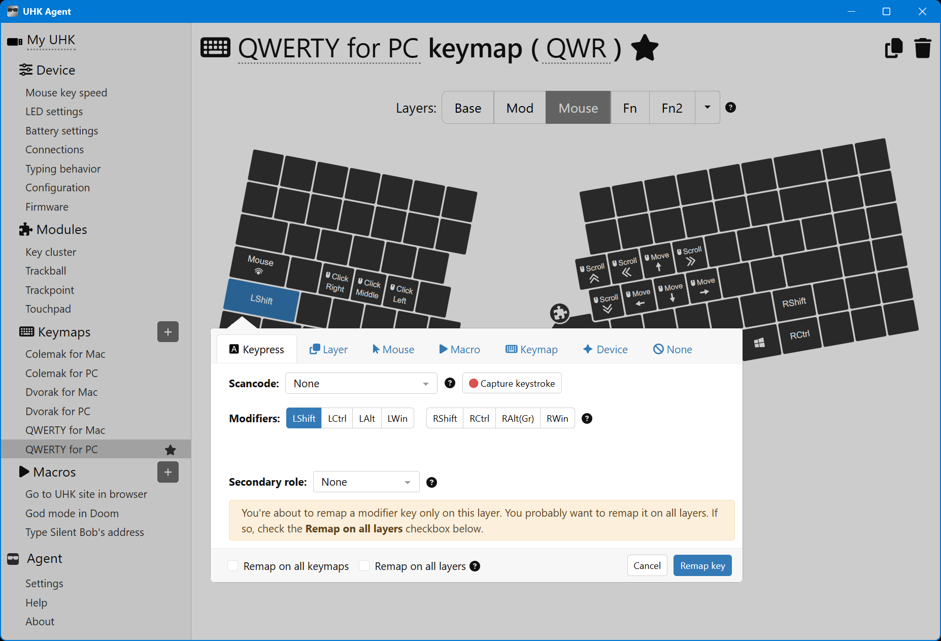941x641 pixels.
Task: Add a new macro with plus button
Action: (168, 473)
